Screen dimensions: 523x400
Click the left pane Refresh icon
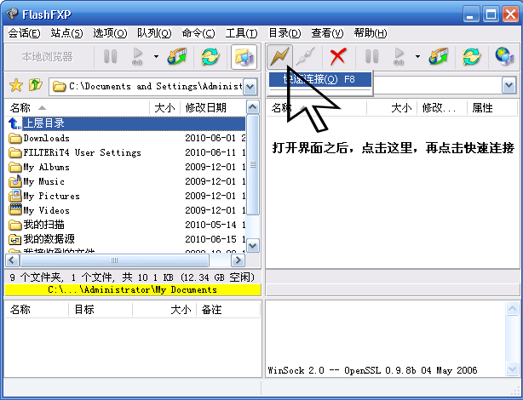(x=210, y=56)
